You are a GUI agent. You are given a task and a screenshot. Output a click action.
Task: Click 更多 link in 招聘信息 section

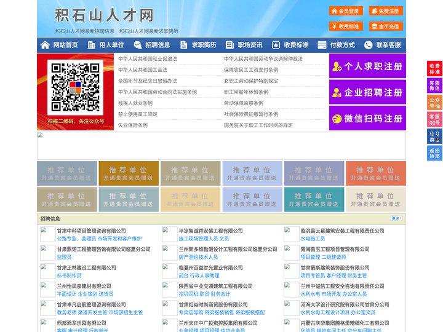pos(396,218)
